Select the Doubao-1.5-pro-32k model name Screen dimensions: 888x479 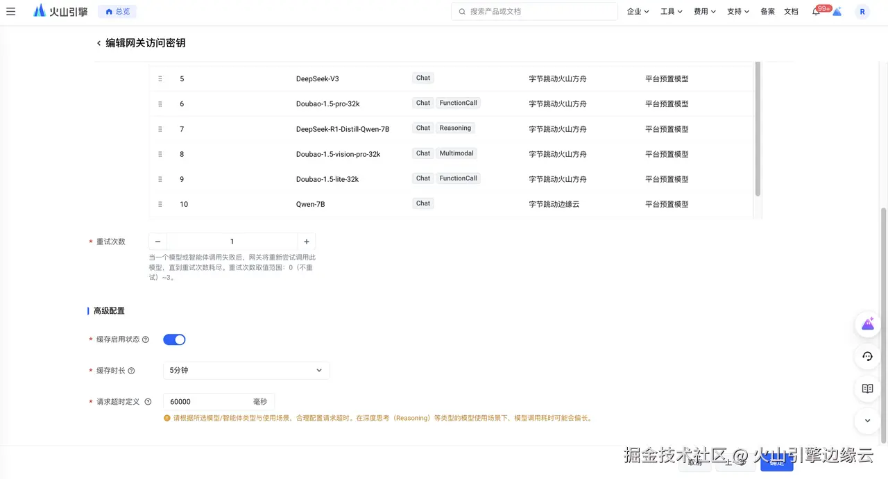pos(327,104)
